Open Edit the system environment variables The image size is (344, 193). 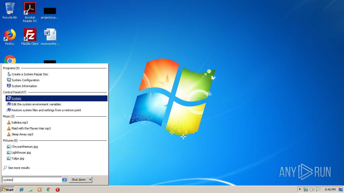(36, 104)
